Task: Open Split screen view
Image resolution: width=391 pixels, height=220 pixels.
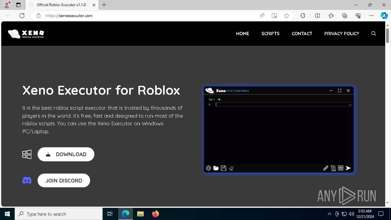Action: point(317,16)
